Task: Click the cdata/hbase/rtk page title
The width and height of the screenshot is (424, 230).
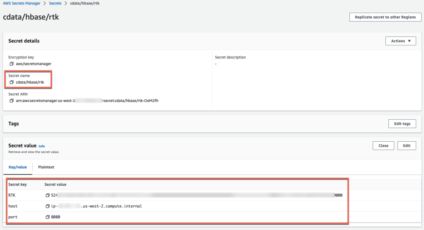Action: 31,17
